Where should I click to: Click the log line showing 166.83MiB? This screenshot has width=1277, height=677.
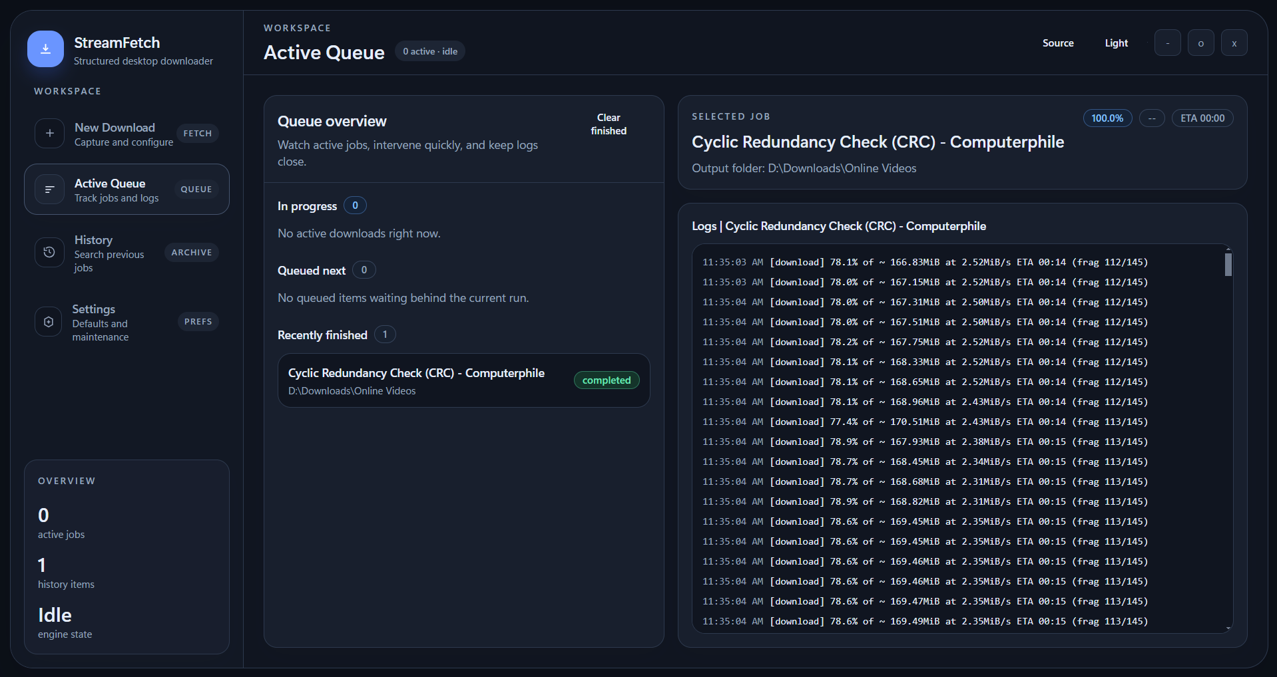tap(925, 262)
